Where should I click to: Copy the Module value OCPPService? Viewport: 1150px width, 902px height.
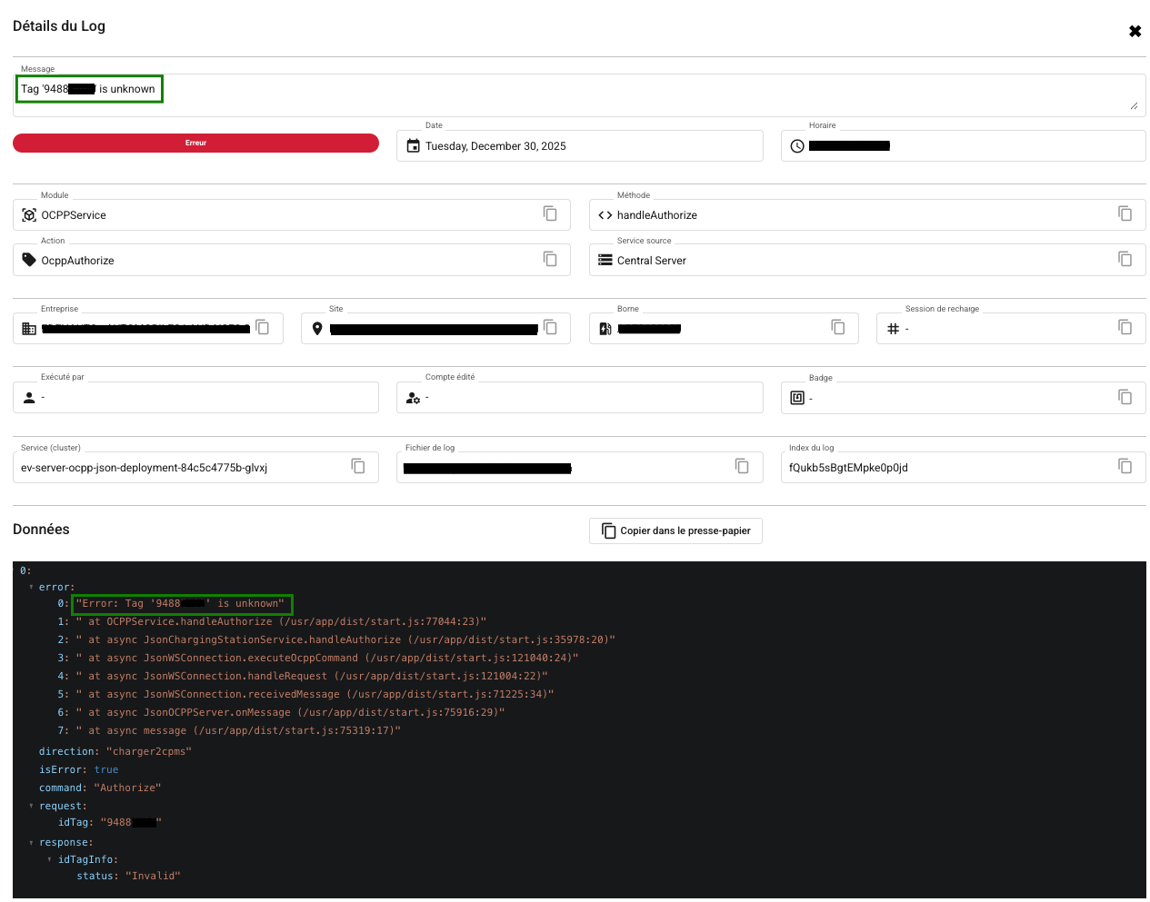pos(550,213)
